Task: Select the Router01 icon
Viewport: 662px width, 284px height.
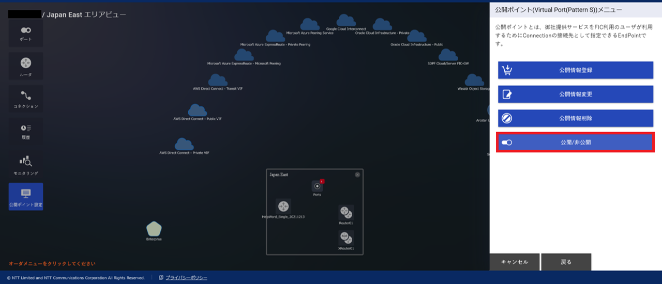Action: pyautogui.click(x=346, y=212)
